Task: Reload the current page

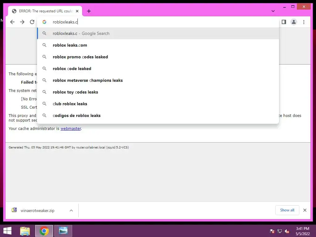Action: [x=32, y=22]
